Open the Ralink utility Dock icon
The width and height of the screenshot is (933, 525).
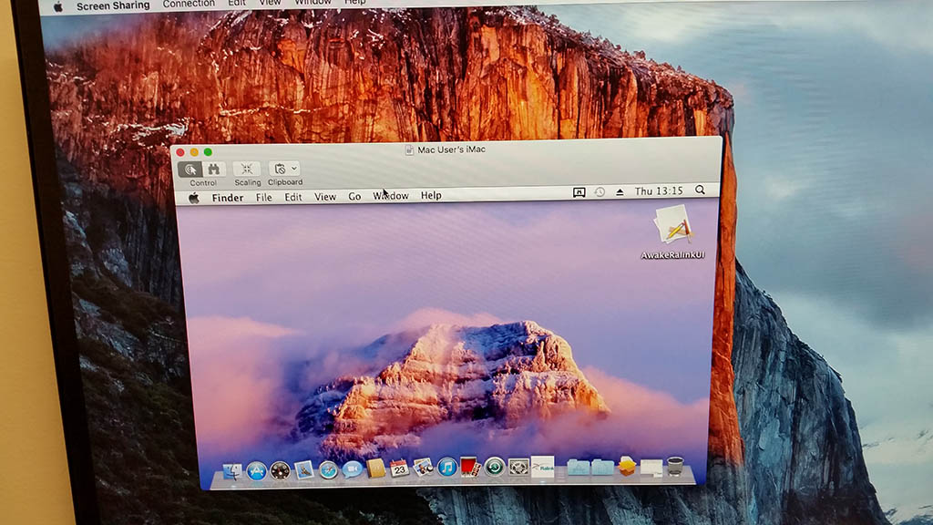coord(543,466)
